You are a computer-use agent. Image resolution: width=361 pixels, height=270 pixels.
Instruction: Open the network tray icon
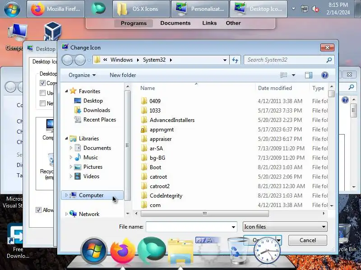pos(304,9)
